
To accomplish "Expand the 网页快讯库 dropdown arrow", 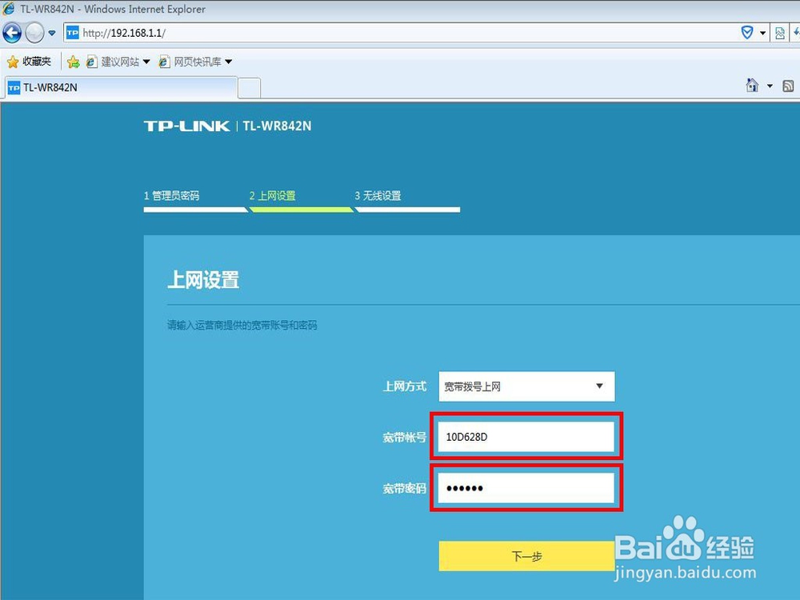I will click(x=229, y=62).
